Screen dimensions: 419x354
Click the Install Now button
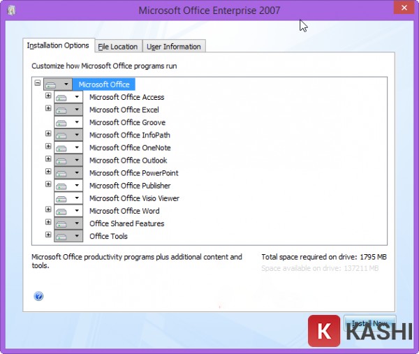click(369, 324)
